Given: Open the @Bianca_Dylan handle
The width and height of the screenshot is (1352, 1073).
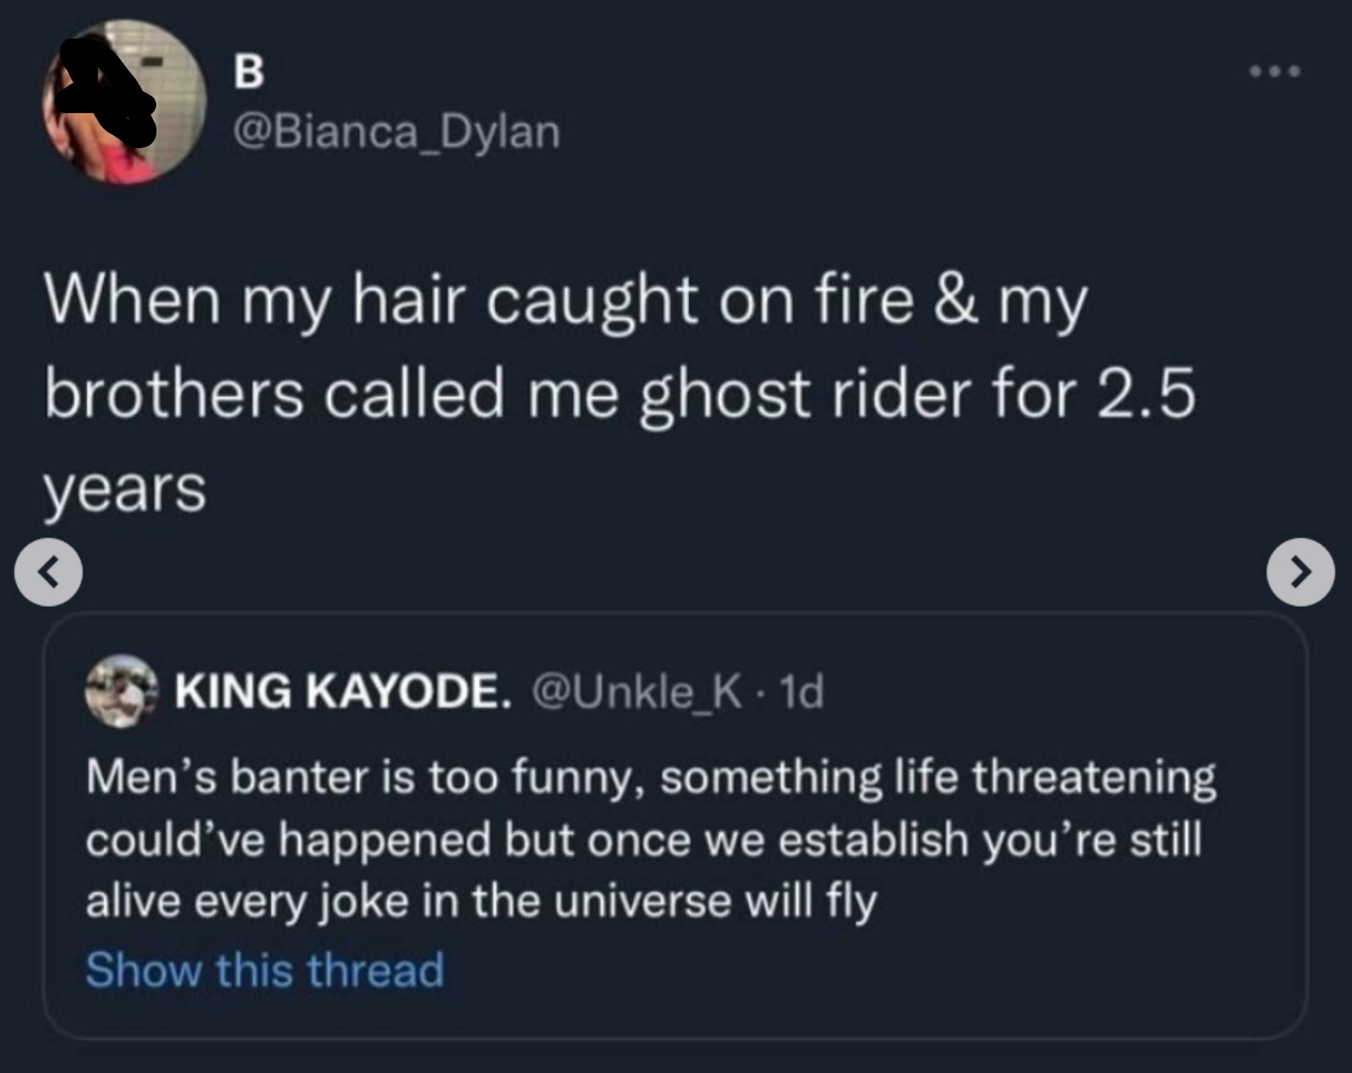Looking at the screenshot, I should (x=396, y=133).
